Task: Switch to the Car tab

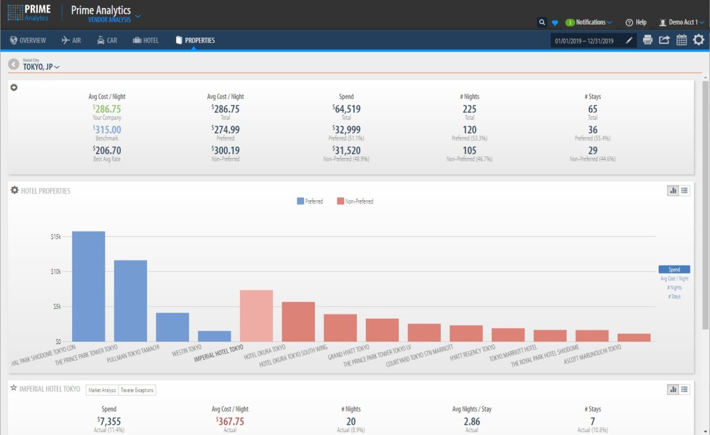Action: point(107,41)
